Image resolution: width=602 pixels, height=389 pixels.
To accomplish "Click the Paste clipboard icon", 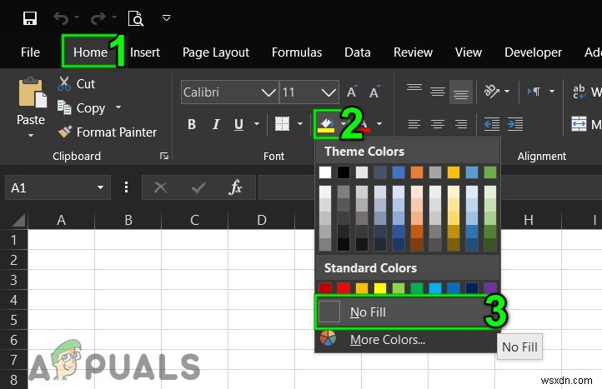I will point(32,92).
